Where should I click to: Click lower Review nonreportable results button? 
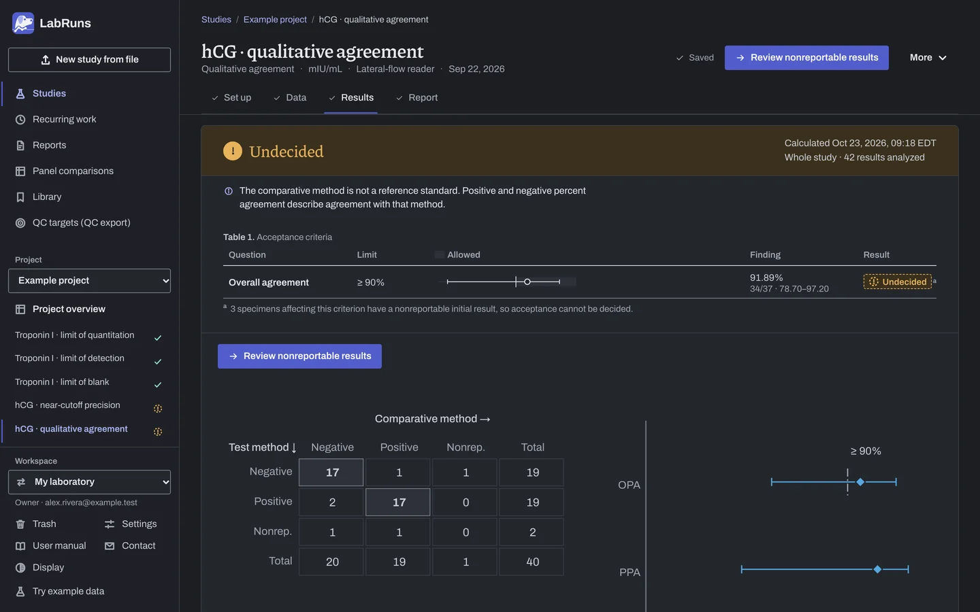[299, 356]
